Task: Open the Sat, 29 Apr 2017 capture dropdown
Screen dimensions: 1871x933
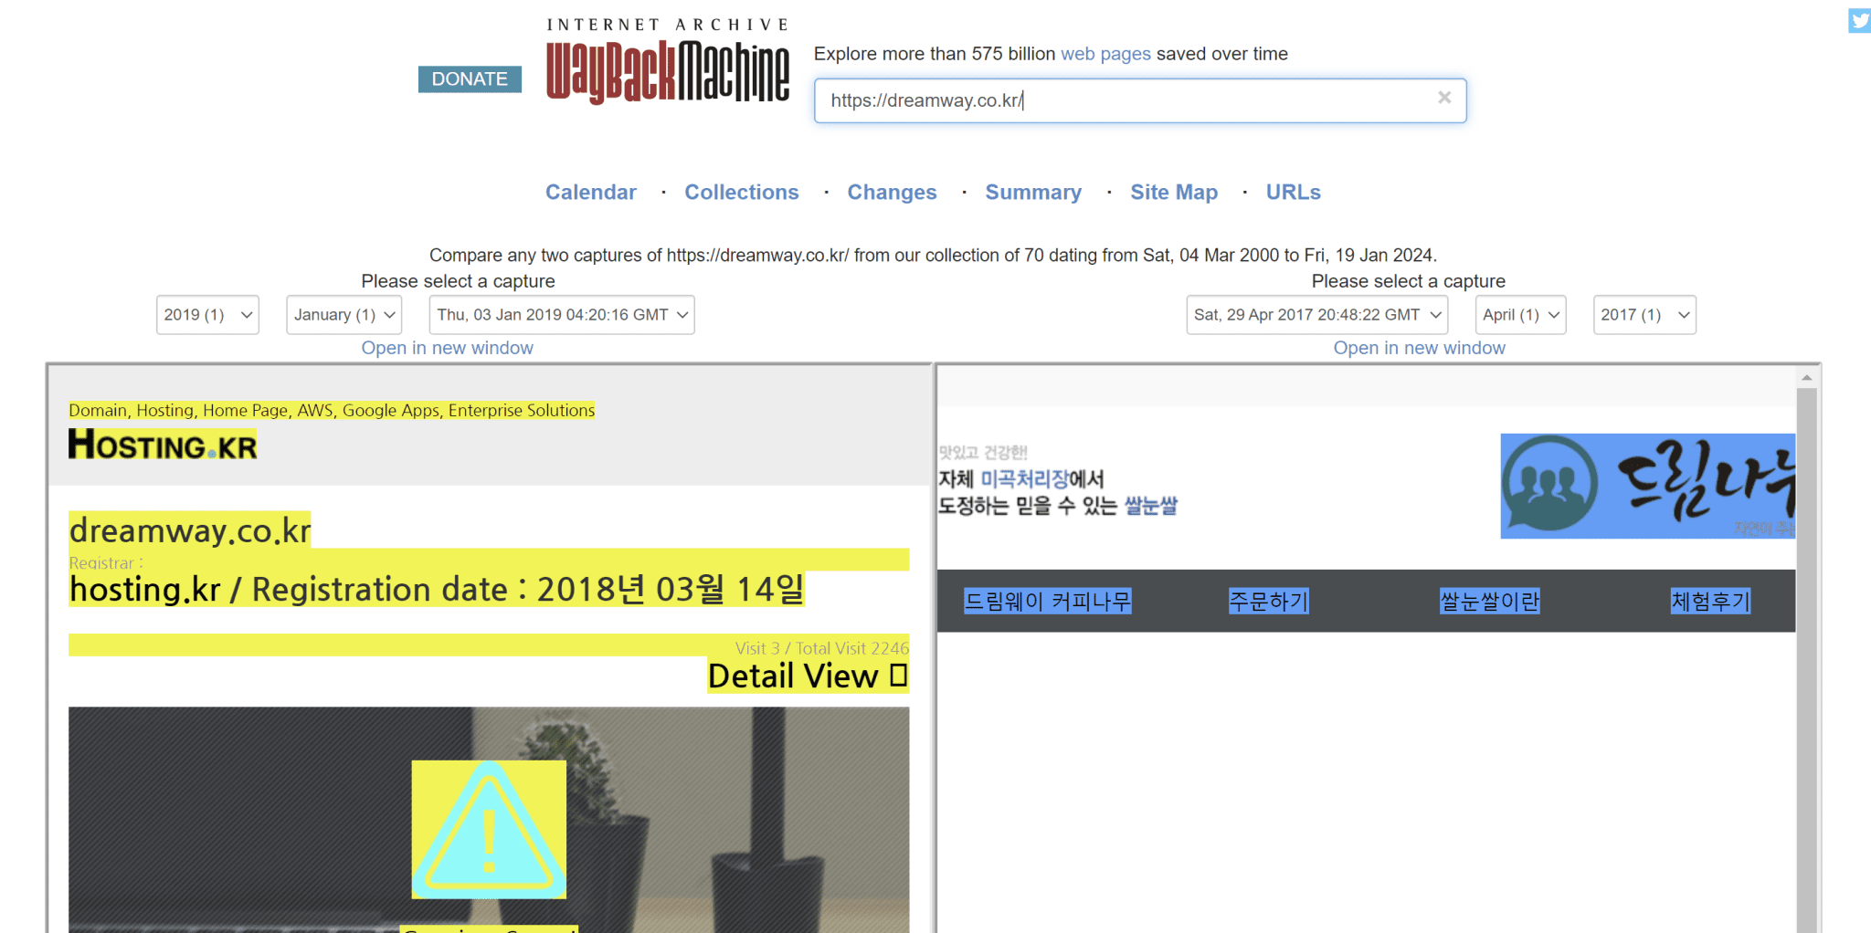Action: pos(1317,315)
